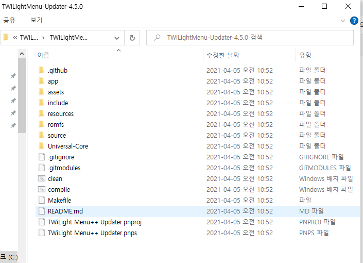Minimize the Explorer window
This screenshot has width=363, height=263.
pos(301,6)
